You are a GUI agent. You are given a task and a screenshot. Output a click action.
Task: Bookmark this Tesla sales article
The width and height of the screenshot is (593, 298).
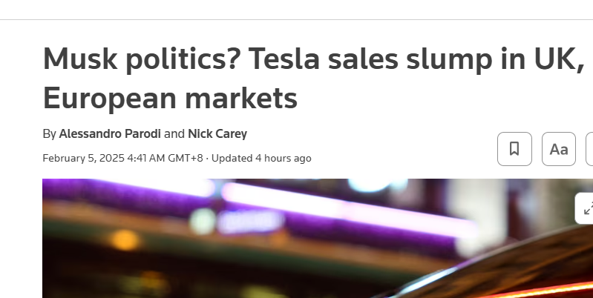[514, 149]
